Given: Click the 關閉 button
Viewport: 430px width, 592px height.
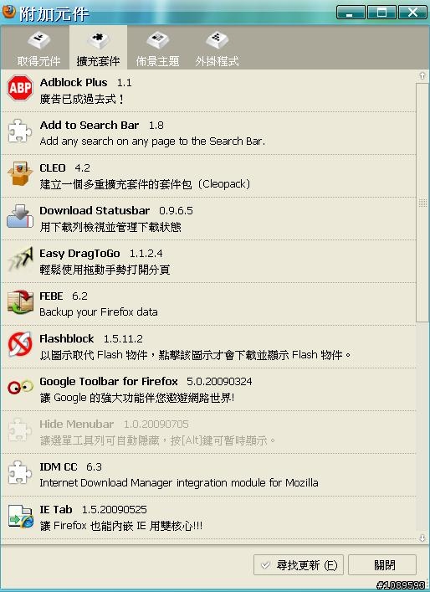Looking at the screenshot, I should [x=382, y=565].
